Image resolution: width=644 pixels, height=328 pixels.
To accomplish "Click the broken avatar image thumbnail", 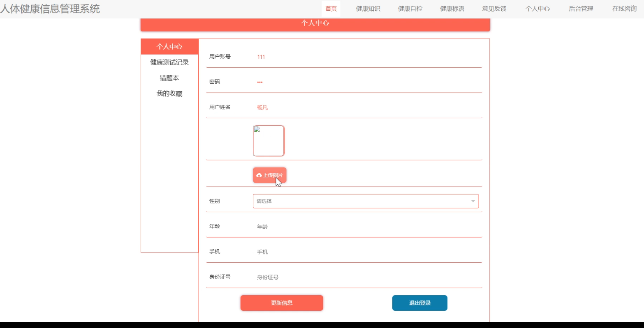I will (269, 141).
